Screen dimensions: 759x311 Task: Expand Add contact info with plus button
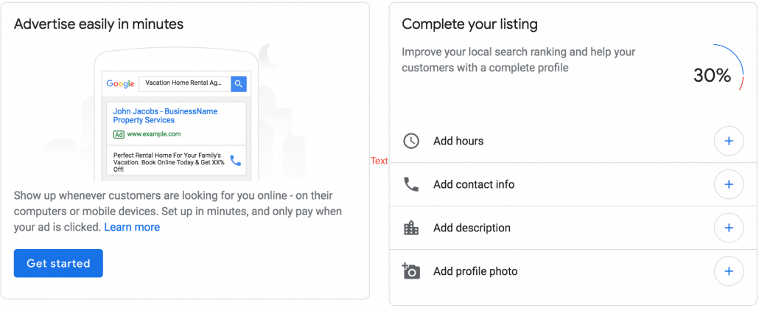pos(729,184)
